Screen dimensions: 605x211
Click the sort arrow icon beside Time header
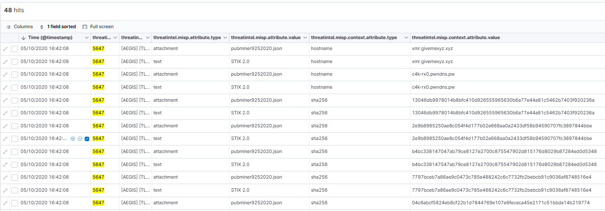pyautogui.click(x=24, y=38)
